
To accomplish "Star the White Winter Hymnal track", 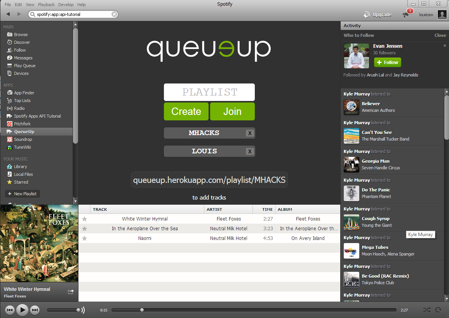I will (84, 219).
